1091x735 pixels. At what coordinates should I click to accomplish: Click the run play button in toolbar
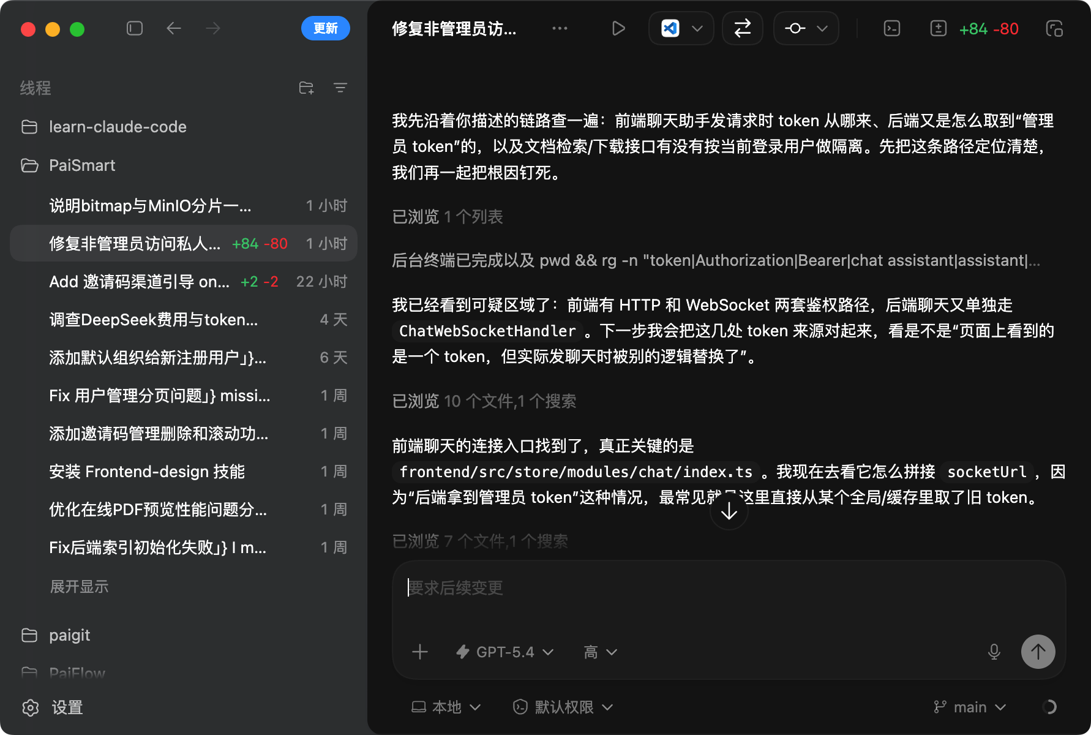coord(618,29)
